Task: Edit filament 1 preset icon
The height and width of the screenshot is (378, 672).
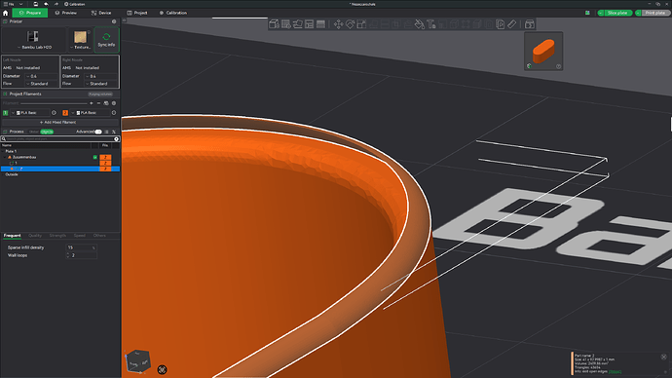Action: pos(54,113)
